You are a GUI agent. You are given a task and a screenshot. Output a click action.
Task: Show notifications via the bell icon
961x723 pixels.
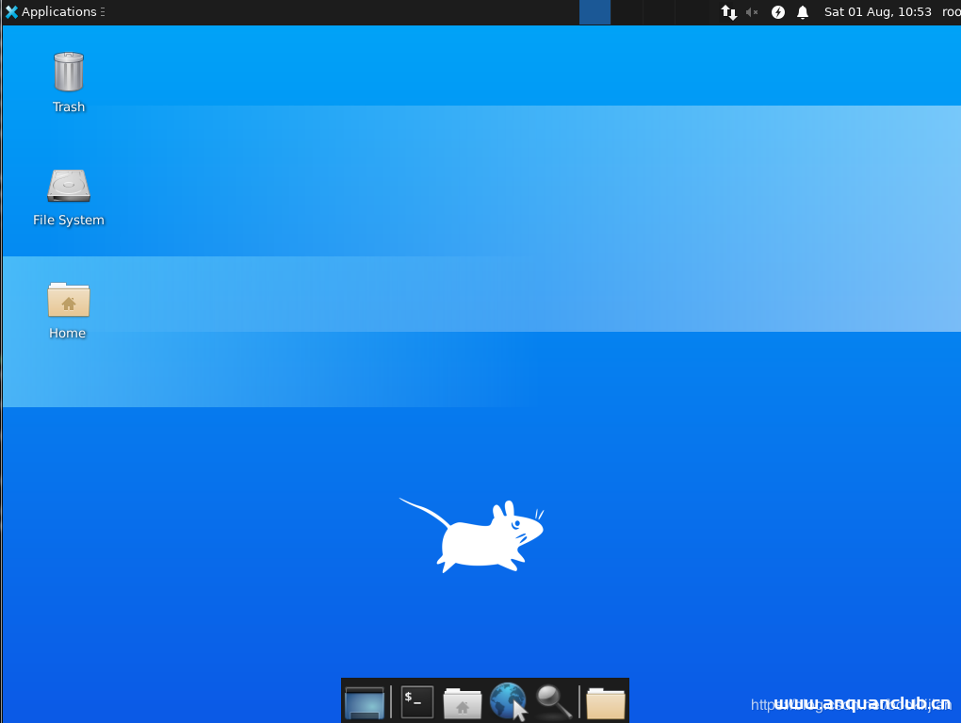803,12
